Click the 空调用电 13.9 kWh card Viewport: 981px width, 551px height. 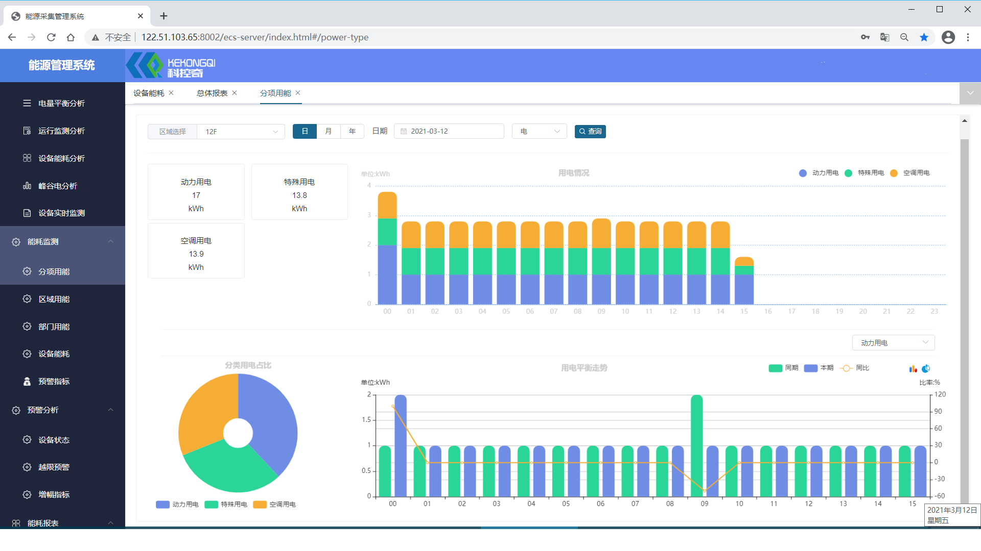point(196,251)
